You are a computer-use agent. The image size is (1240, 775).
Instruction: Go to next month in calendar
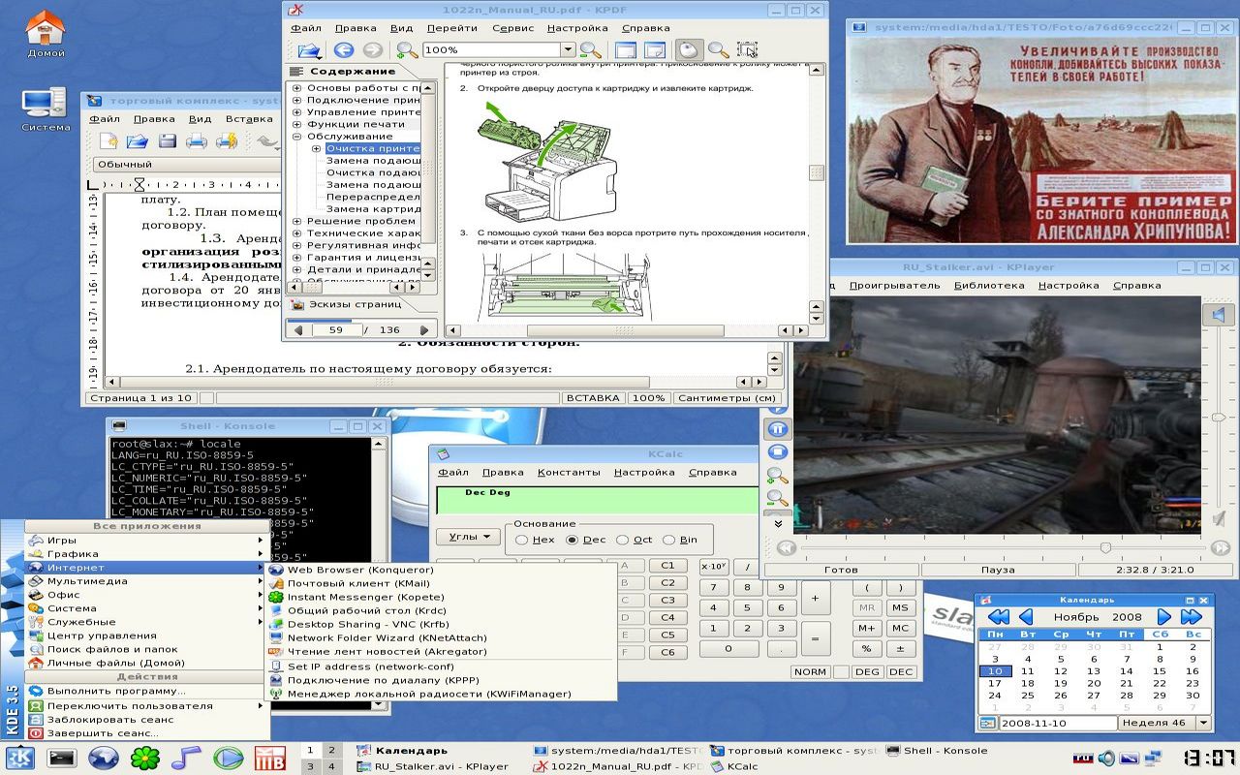1164,617
